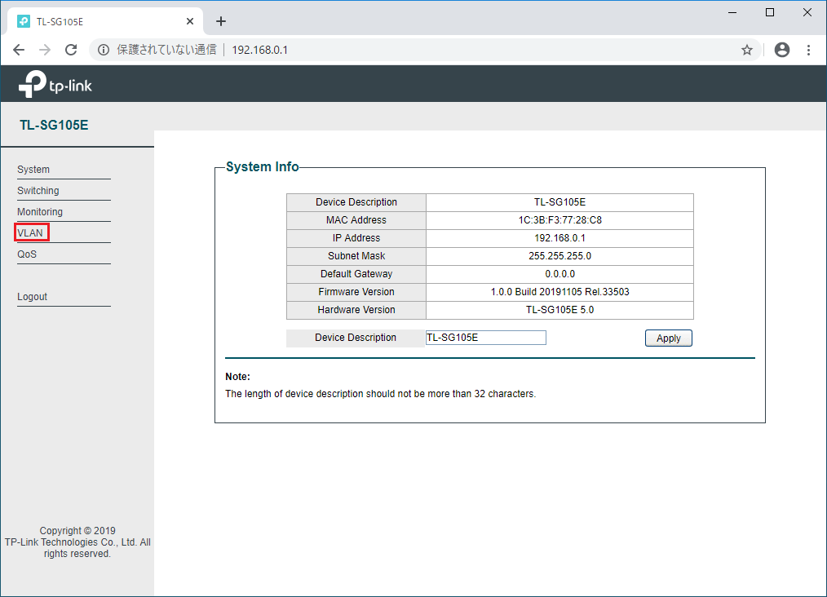Click the Default Gateway value 0.0.0.0
The height and width of the screenshot is (597, 827).
coord(559,274)
